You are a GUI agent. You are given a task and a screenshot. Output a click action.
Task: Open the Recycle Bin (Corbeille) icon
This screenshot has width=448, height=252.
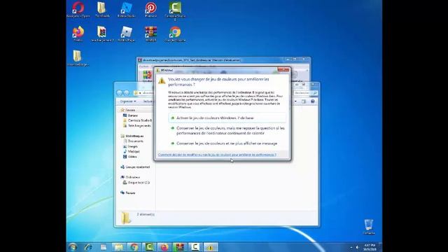tap(369, 227)
